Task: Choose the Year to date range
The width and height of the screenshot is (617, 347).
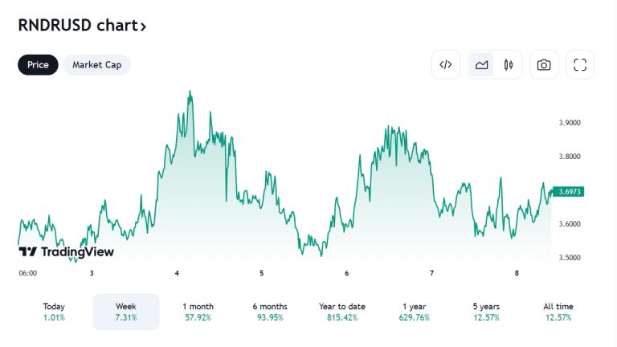Action: pos(342,312)
